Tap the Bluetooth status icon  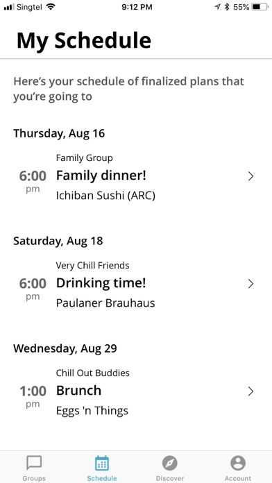[227, 7]
